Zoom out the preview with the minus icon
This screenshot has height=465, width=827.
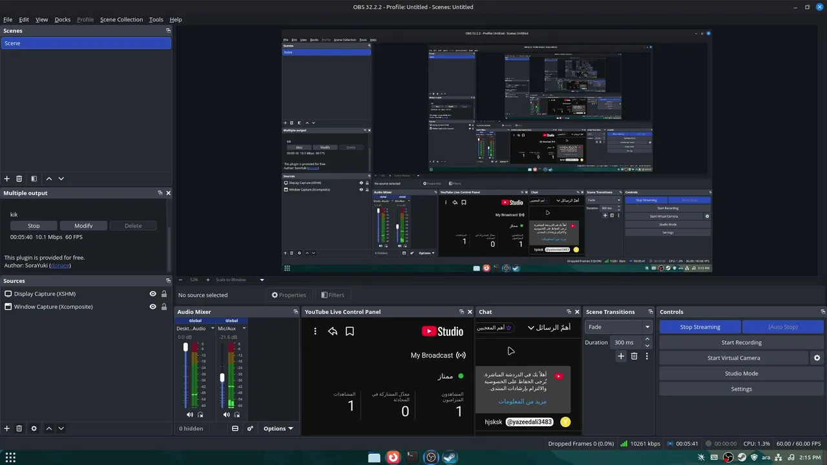point(180,280)
